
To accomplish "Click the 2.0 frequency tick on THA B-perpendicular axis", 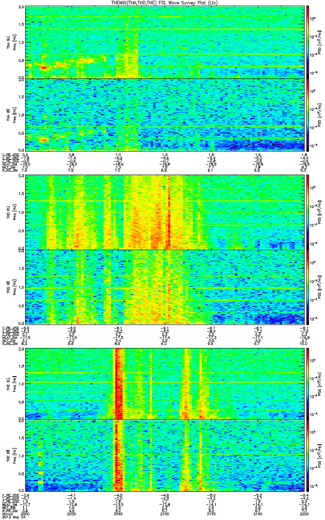I will pyautogui.click(x=22, y=7).
